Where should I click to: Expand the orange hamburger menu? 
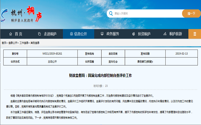click(195, 34)
